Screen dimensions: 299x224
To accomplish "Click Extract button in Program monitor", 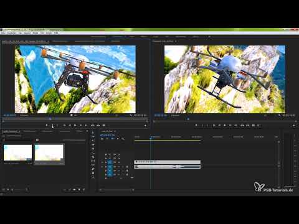I will click(247, 126).
